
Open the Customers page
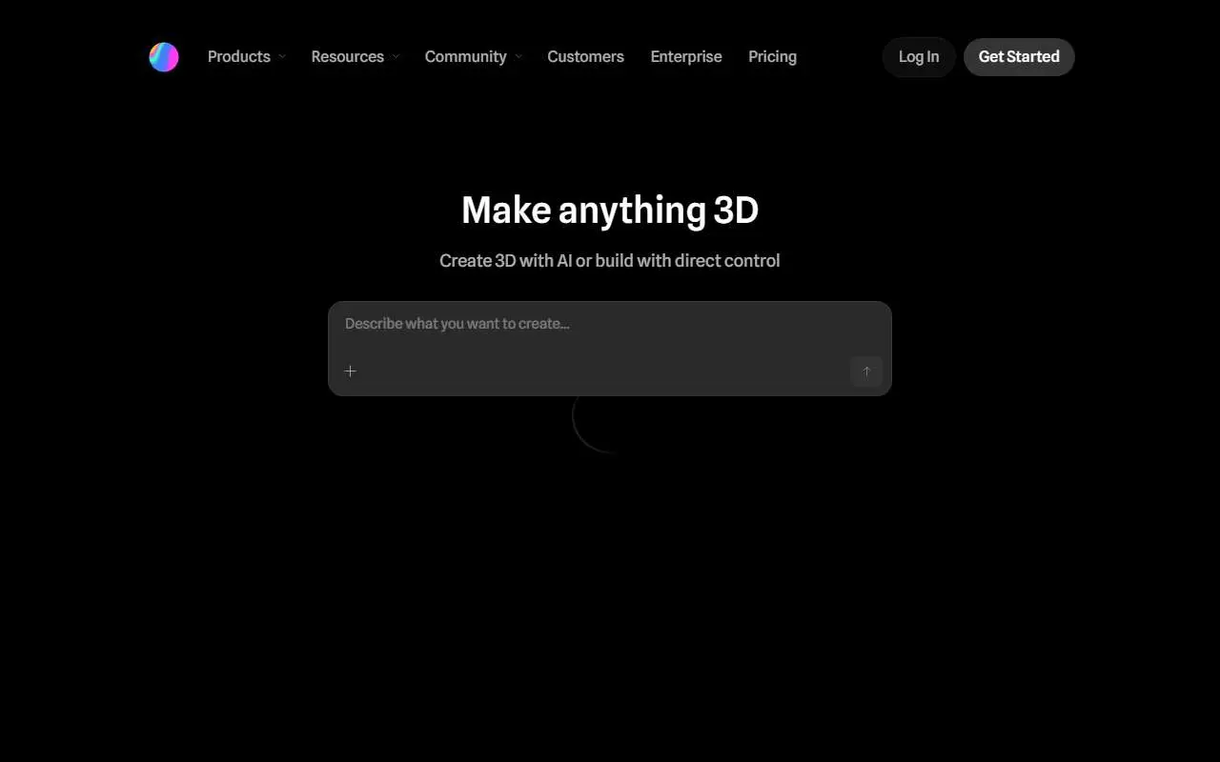[585, 57]
